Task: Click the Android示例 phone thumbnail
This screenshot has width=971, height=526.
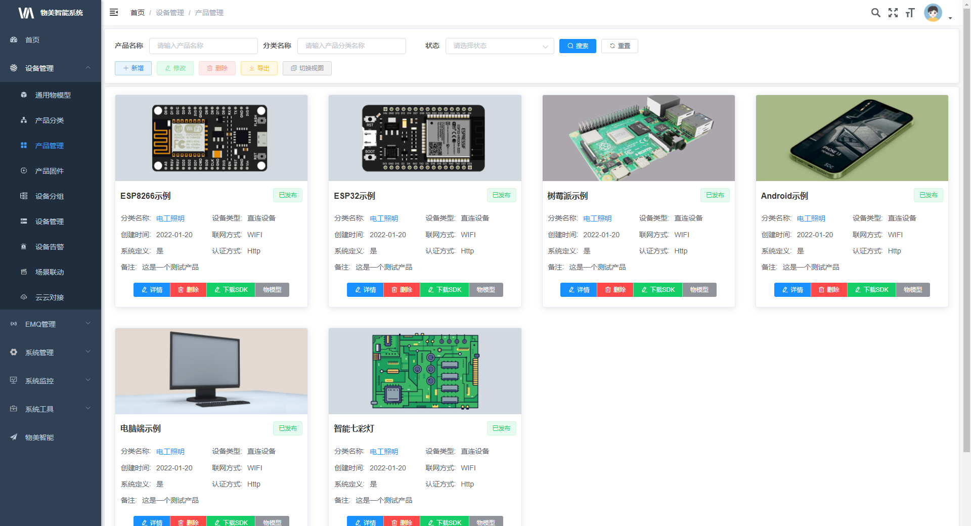Action: point(852,138)
